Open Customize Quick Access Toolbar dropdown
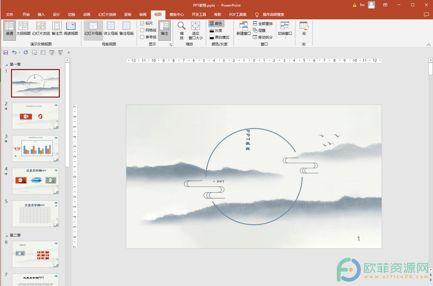 coord(69,52)
